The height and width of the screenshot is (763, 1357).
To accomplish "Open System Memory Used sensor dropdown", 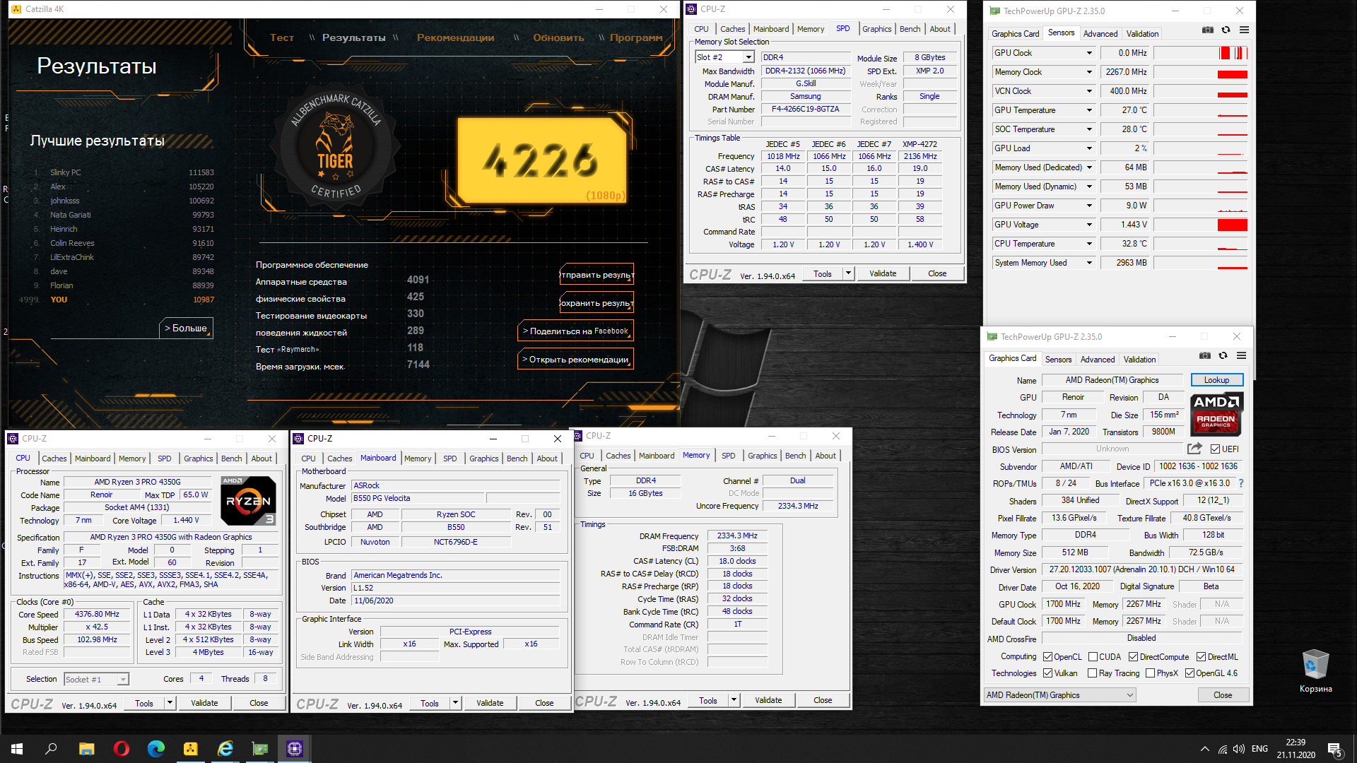I will point(1088,263).
